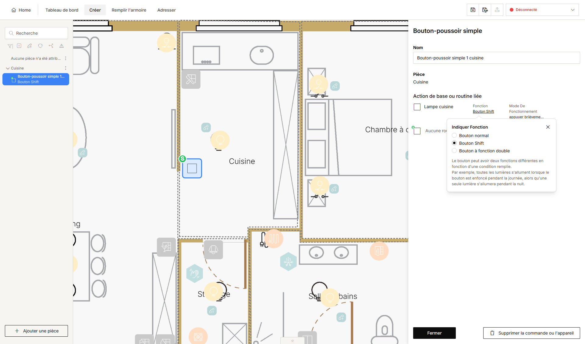Tick the Lampe cuisine checkbox

click(417, 107)
